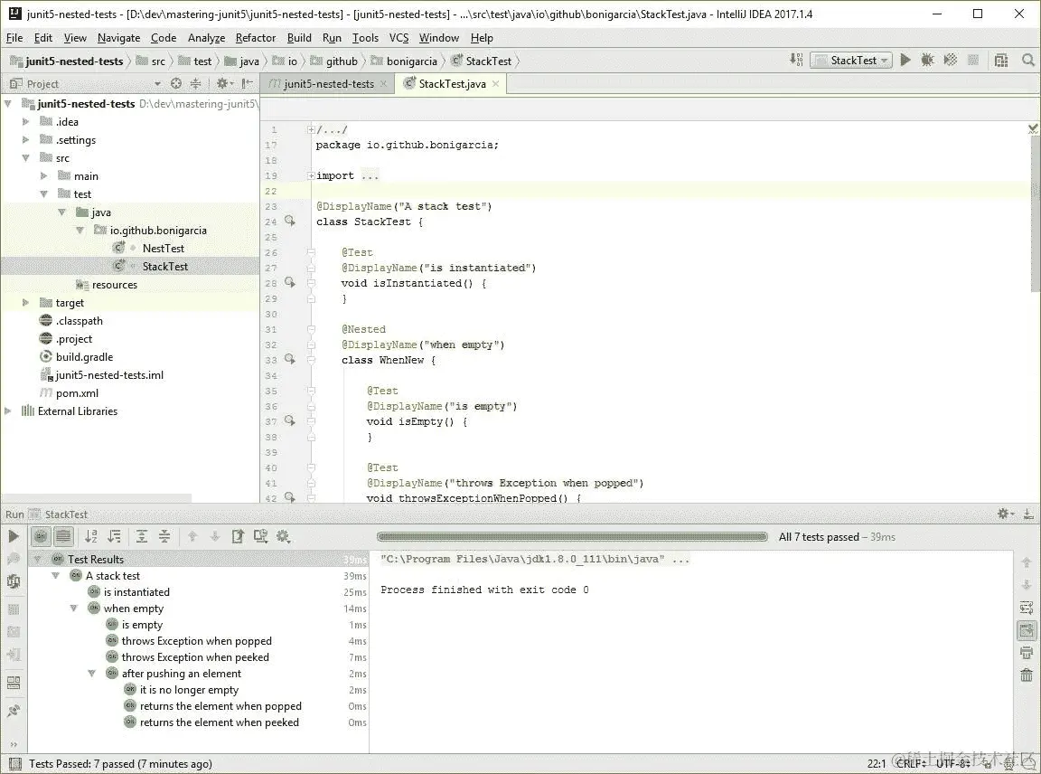Open the Refactor menu

tap(256, 38)
